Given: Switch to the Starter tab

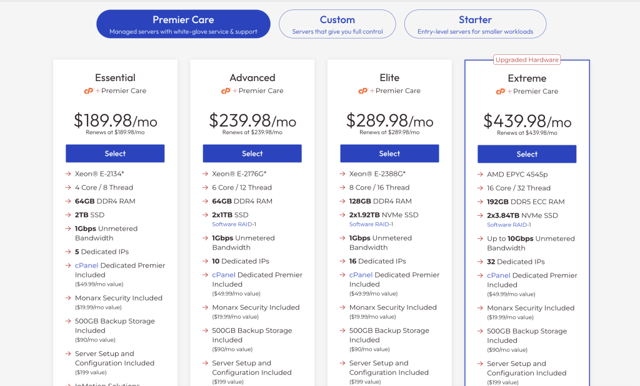Looking at the screenshot, I should click(x=475, y=24).
